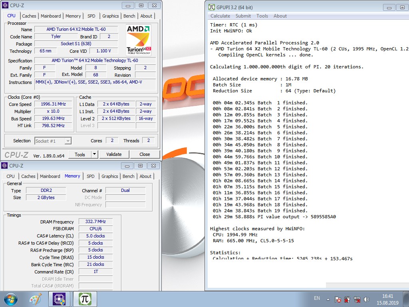Screen dimensions: 409x307
Task: Click the Command Rate value 1T
Action: [x=96, y=271]
